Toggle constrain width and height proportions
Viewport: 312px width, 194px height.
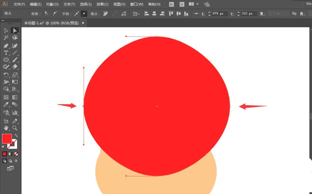294,13
